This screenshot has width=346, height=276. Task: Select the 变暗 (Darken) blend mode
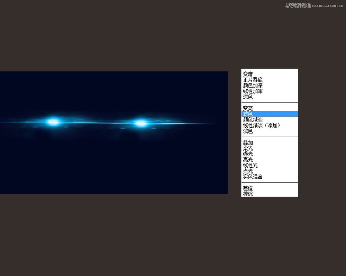(x=248, y=74)
